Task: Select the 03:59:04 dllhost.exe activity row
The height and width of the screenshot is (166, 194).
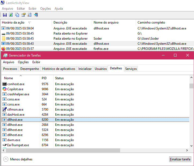Action: [97, 28]
